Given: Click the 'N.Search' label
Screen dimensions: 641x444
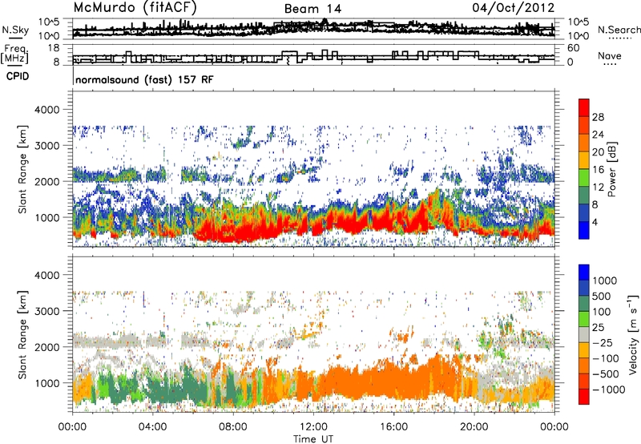Looking at the screenshot, I should click(619, 30).
